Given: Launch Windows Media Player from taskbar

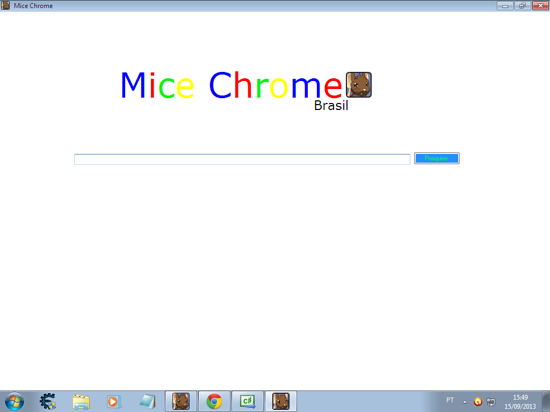Looking at the screenshot, I should click(x=114, y=401).
